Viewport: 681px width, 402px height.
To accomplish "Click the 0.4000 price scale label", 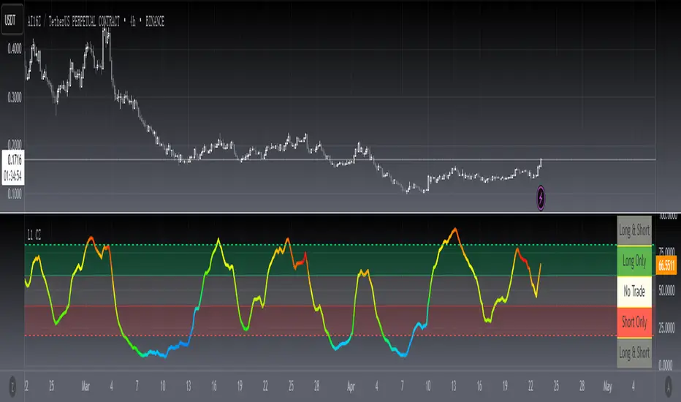I will pyautogui.click(x=13, y=48).
